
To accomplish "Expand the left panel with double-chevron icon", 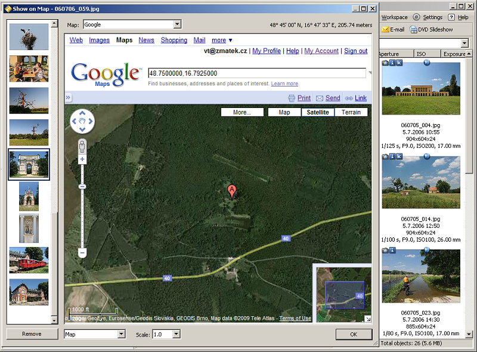I will pyautogui.click(x=68, y=97).
